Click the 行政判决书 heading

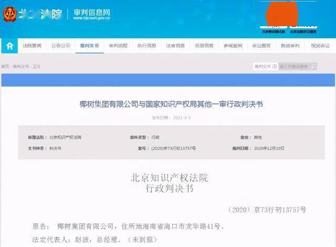tap(170, 188)
